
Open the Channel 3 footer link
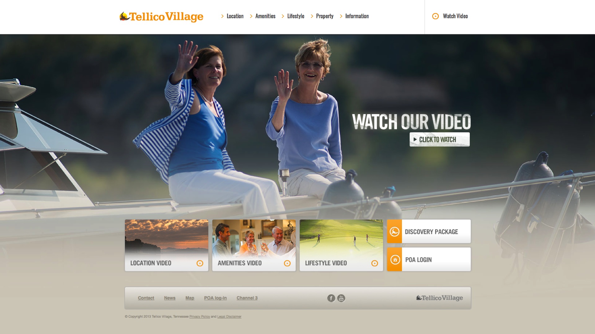(x=247, y=298)
